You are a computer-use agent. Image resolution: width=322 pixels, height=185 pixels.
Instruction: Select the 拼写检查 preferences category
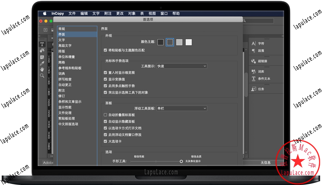65,79
